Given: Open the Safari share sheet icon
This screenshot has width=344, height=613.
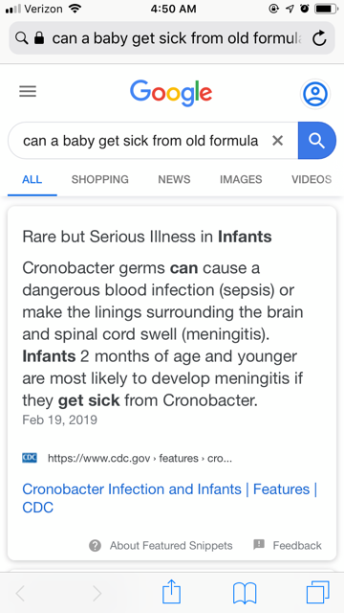Looking at the screenshot, I should 171,593.
